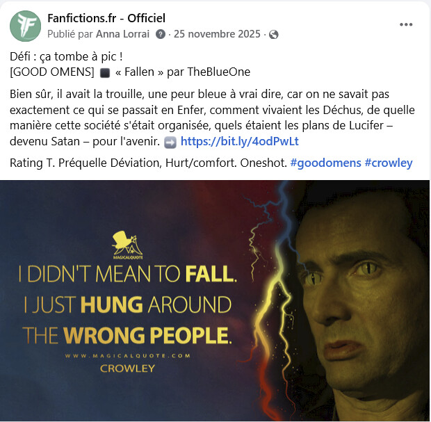Click the right arrow emoji before the bit.ly link
The height and width of the screenshot is (422, 431).
point(170,143)
